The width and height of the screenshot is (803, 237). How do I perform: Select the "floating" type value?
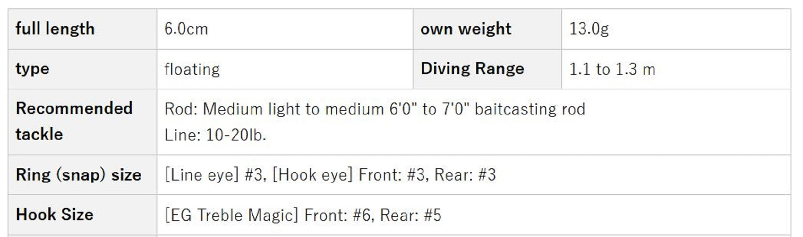tap(192, 69)
